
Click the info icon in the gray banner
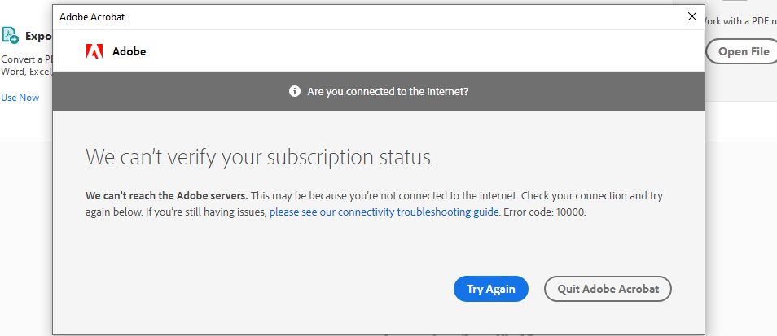click(x=295, y=91)
